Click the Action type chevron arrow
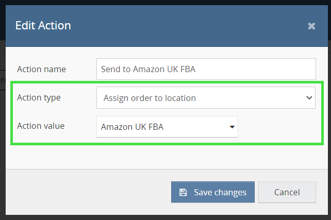The image size is (331, 220). 309,97
